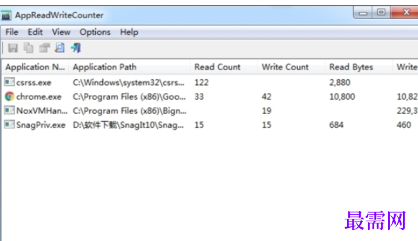Click the SnagPriv.exe row icon
This screenshot has height=241, width=418.
[9, 124]
